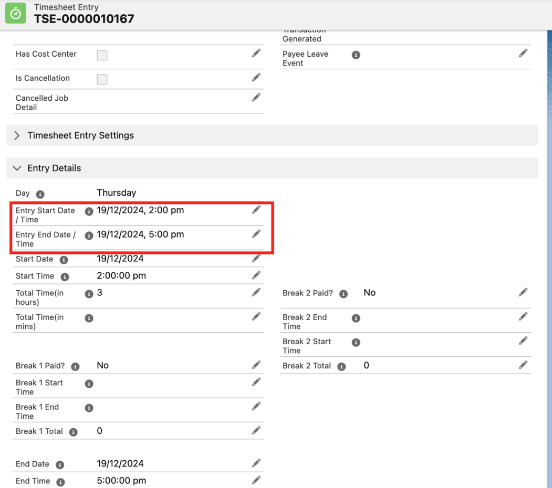The height and width of the screenshot is (488, 552).
Task: Click info icon beside Start Date label
Action: point(64,260)
